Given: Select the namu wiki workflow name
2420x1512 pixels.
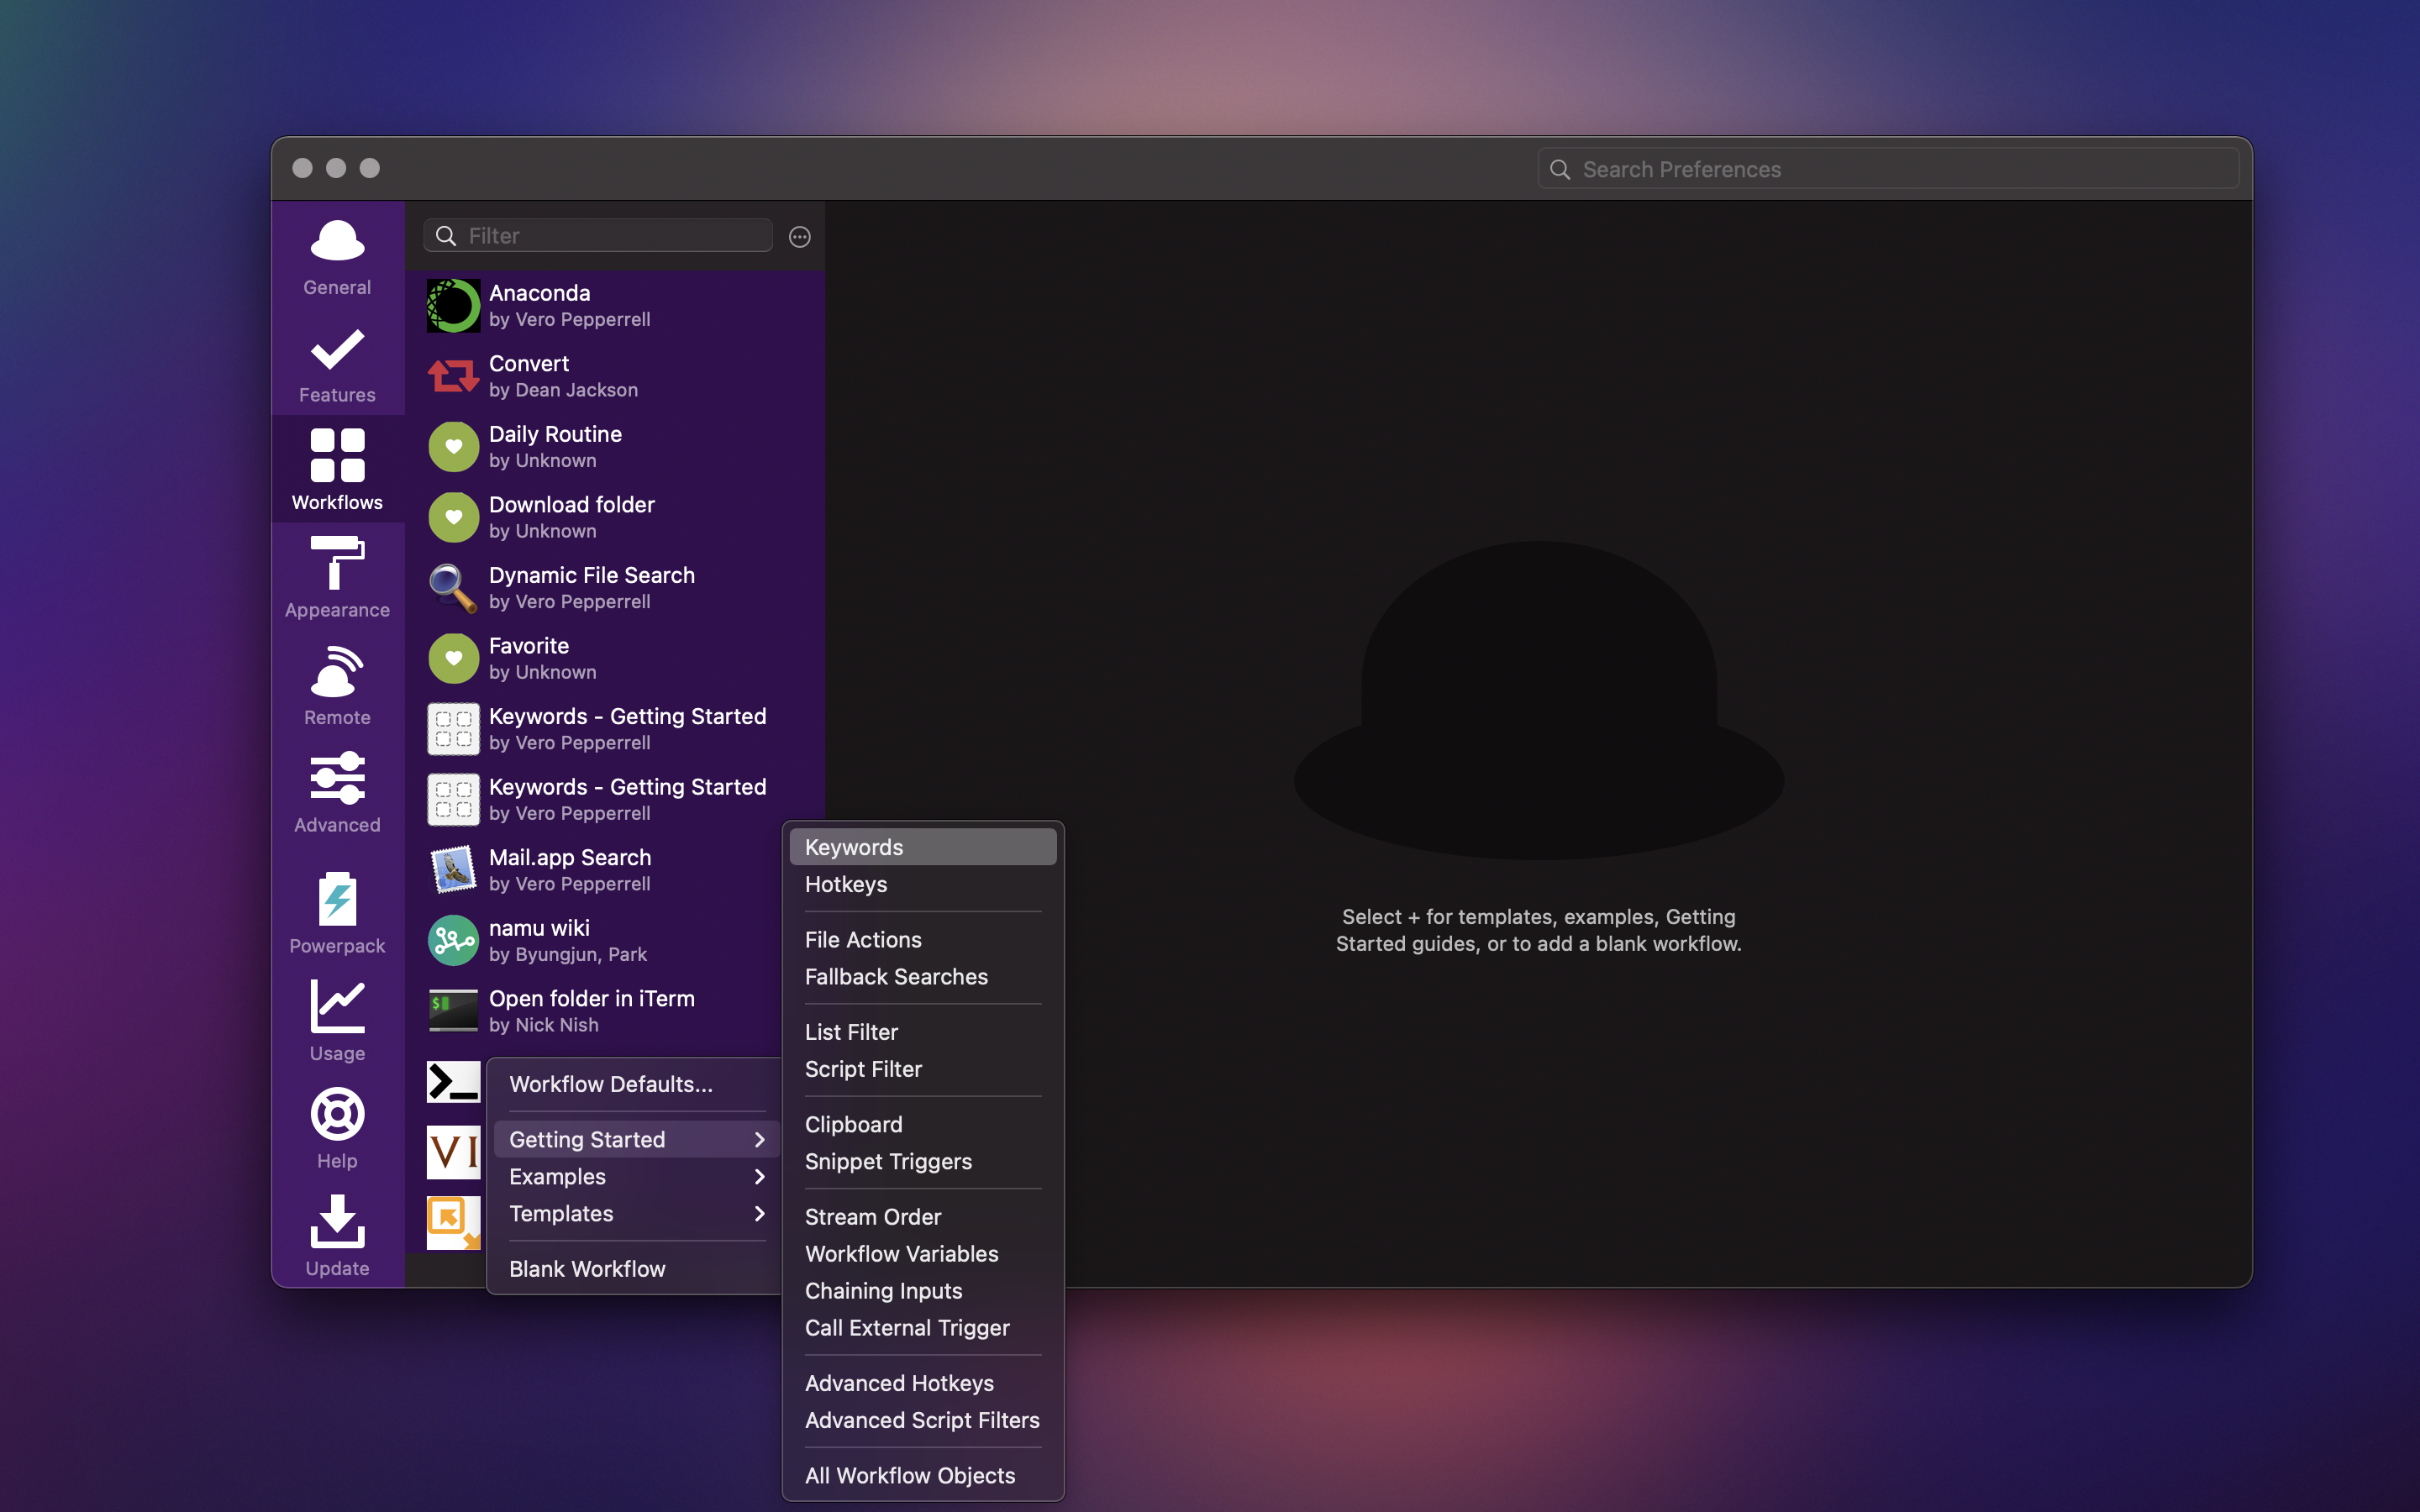Looking at the screenshot, I should coord(539,928).
